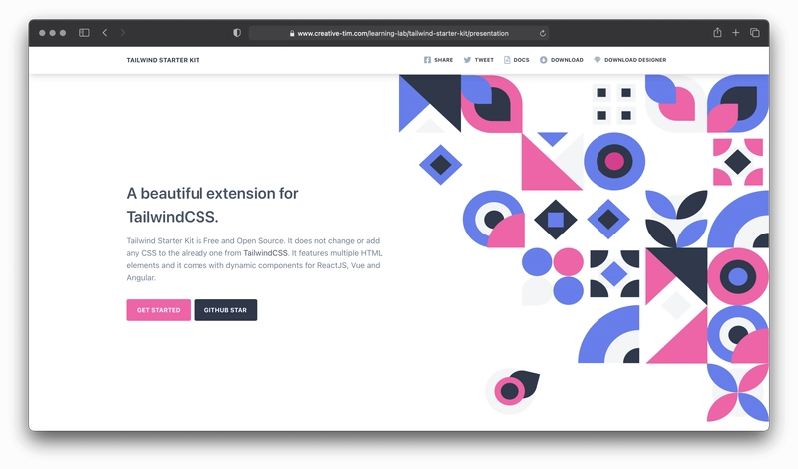Click the Get Started button
Screen dimensions: 798x469
pos(159,310)
